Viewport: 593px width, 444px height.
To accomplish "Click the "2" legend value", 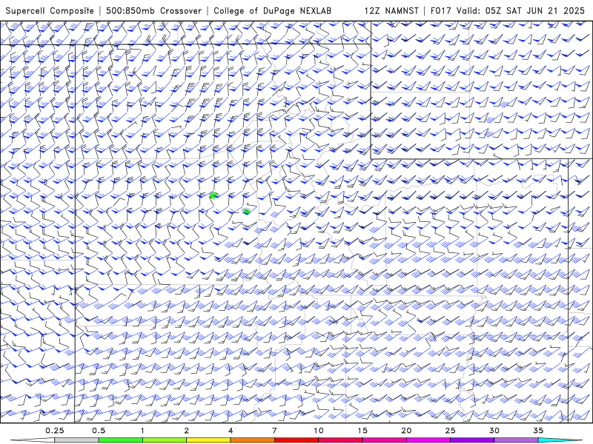I will tap(187, 431).
